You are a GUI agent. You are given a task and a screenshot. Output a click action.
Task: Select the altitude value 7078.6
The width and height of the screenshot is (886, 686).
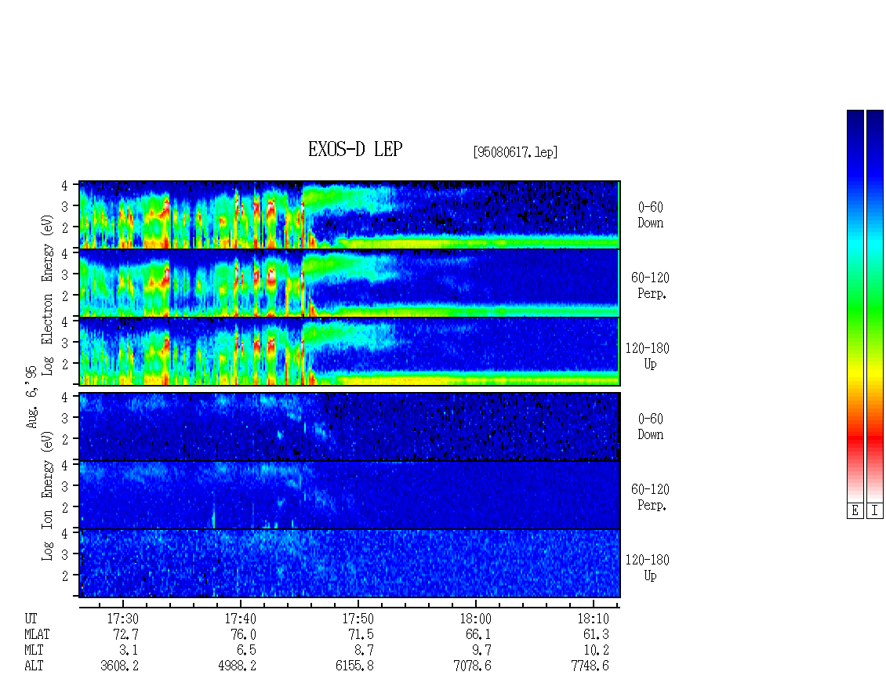(x=472, y=666)
